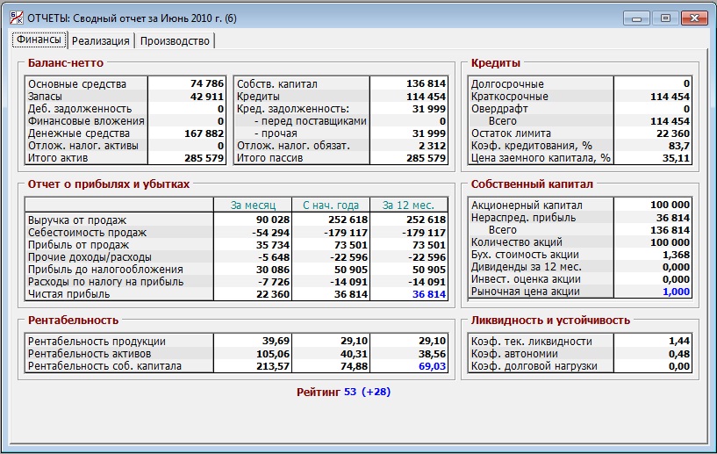The width and height of the screenshot is (717, 454).
Task: Switch to the Финансы tab
Action: [39, 40]
